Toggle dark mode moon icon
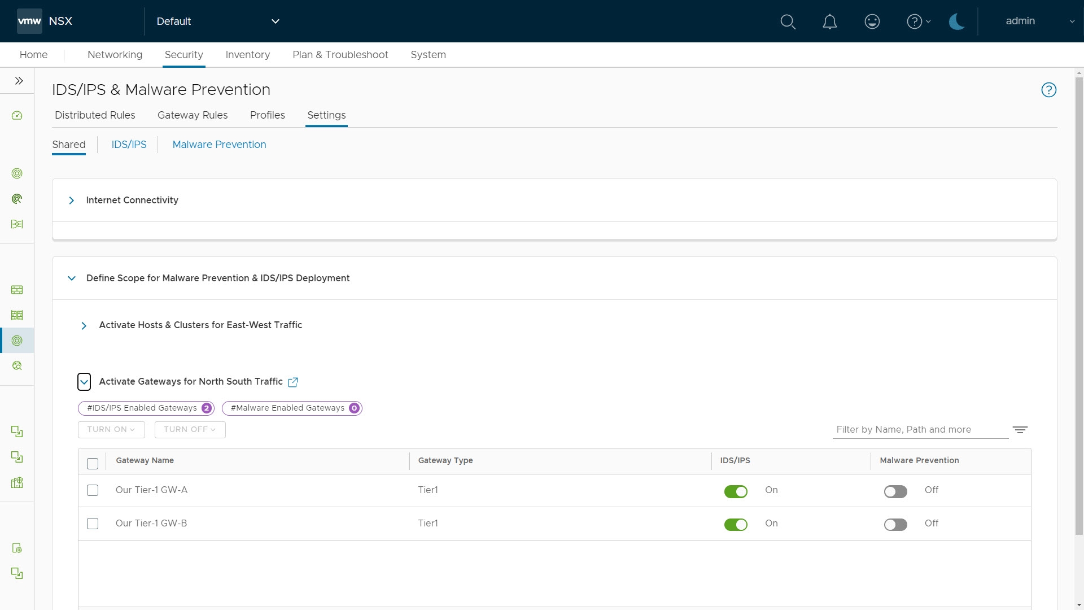 (x=956, y=21)
